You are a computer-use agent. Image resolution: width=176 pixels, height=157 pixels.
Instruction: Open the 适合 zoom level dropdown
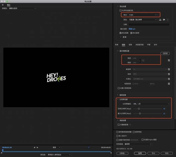coord(56,147)
